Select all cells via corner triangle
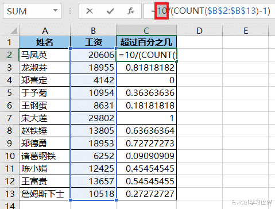Screen dimensions: 275x209 click(x=14, y=30)
